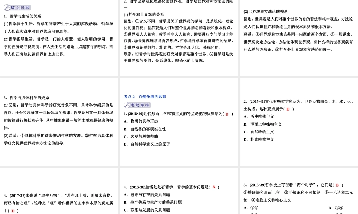This screenshot has height=214, width=358.
Task: Click the red answer D in question 2017·37
Action: tap(13, 211)
